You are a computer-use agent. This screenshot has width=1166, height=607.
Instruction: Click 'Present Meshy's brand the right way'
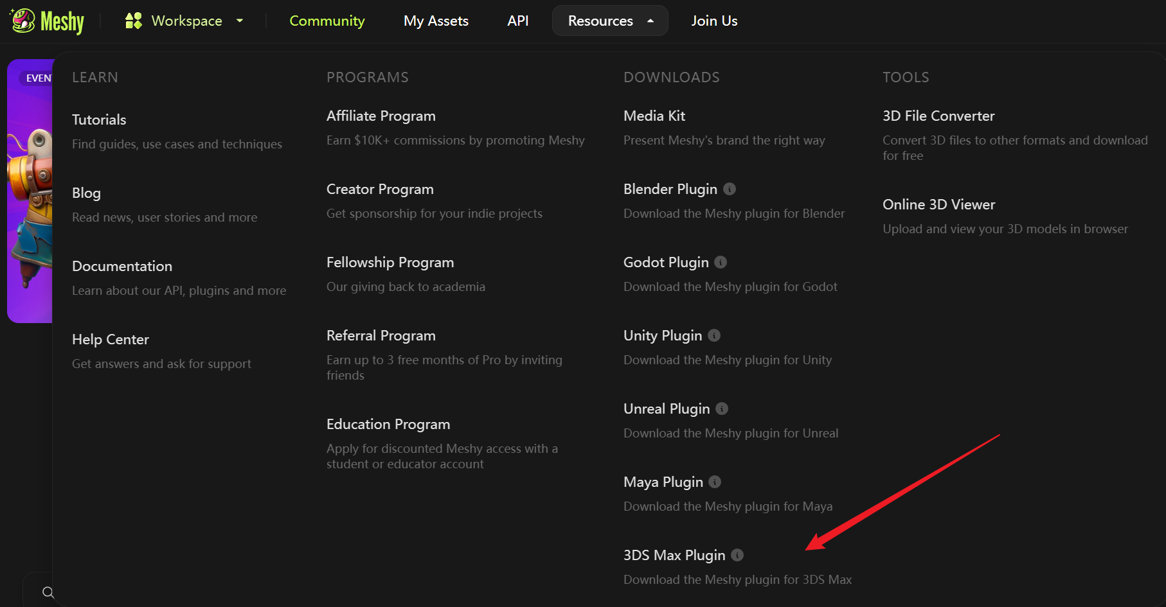click(x=724, y=140)
